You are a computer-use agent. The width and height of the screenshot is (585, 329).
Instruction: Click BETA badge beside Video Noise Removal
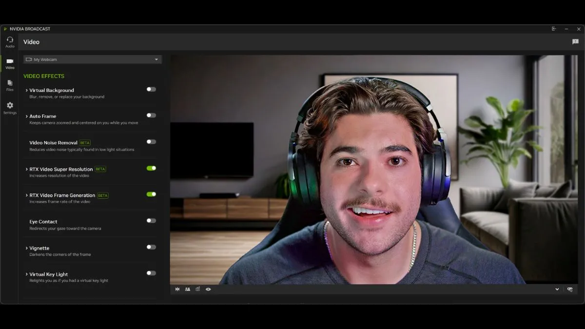pos(85,143)
